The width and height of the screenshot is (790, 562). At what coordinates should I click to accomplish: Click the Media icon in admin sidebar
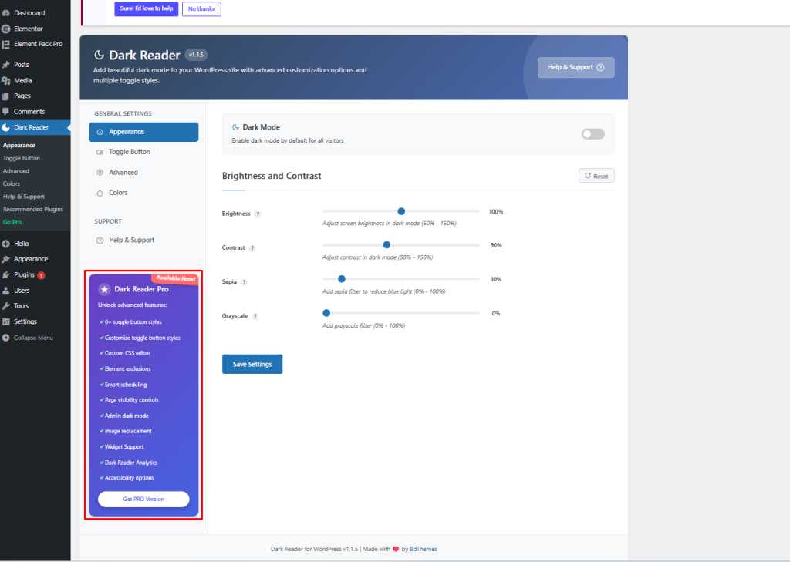coord(6,81)
